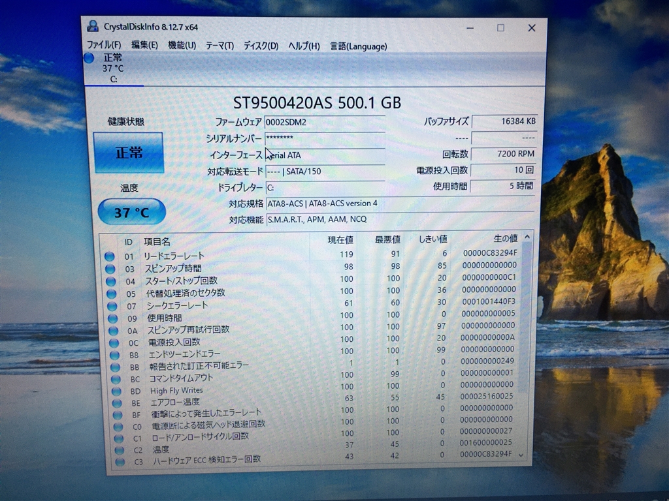Minimize the CrystalDiskInfo window
This screenshot has width=669, height=501.
click(470, 28)
